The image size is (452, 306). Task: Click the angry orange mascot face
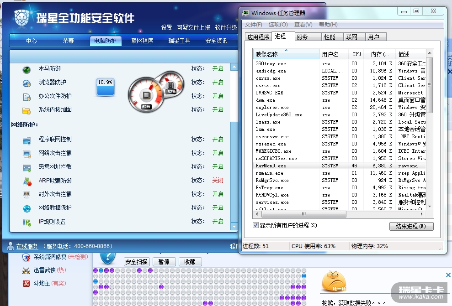(x=334, y=281)
